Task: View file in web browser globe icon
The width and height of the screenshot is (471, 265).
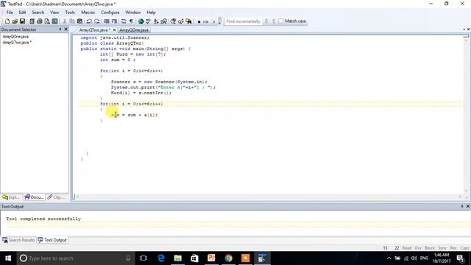Action: click(141, 21)
